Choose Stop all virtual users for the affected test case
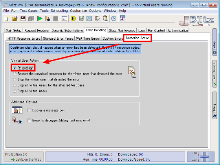220x165 pixels. click(49, 85)
